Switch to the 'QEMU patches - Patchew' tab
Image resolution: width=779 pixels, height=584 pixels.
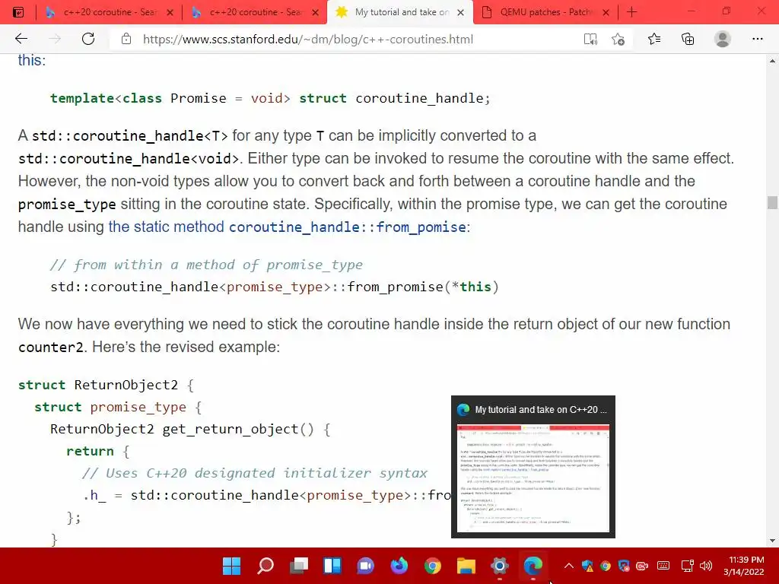point(545,12)
